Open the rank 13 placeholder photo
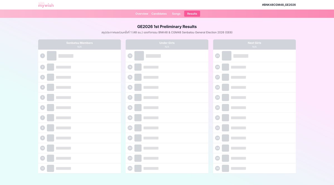 [x=139, y=56]
